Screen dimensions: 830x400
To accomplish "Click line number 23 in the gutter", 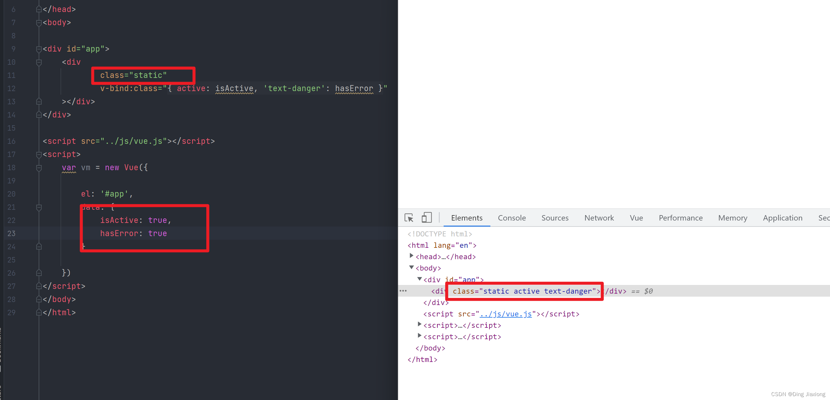I will coord(11,233).
